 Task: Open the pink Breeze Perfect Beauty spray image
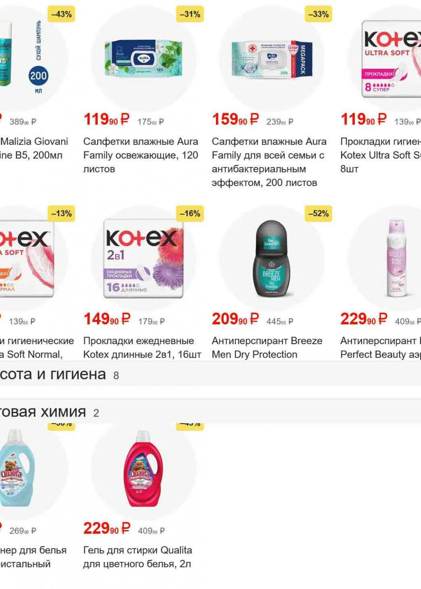coord(396,258)
